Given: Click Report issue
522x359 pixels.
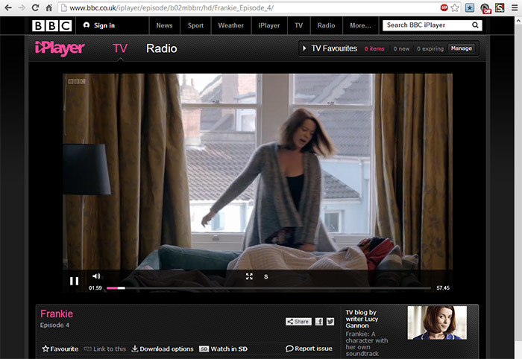Looking at the screenshot, I should 309,349.
